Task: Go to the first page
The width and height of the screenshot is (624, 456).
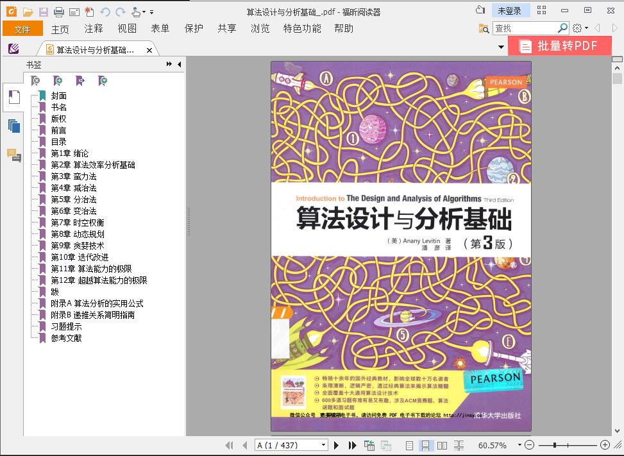Action: [229, 445]
